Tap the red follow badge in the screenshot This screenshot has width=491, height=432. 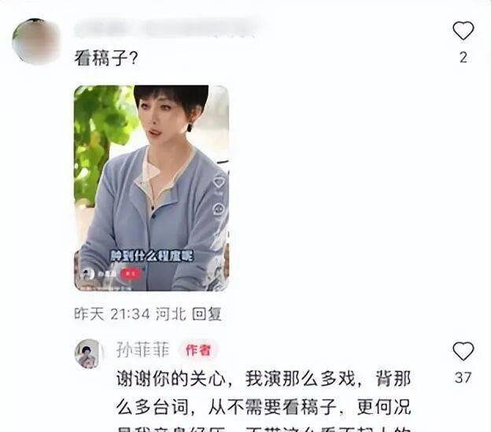point(130,274)
